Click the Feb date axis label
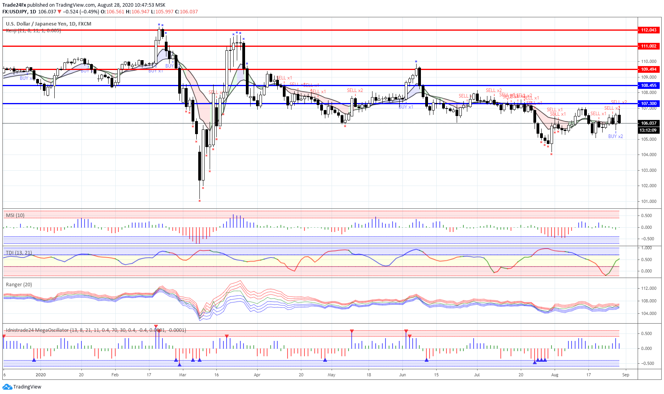Viewport: 664px width, 394px height. point(115,375)
